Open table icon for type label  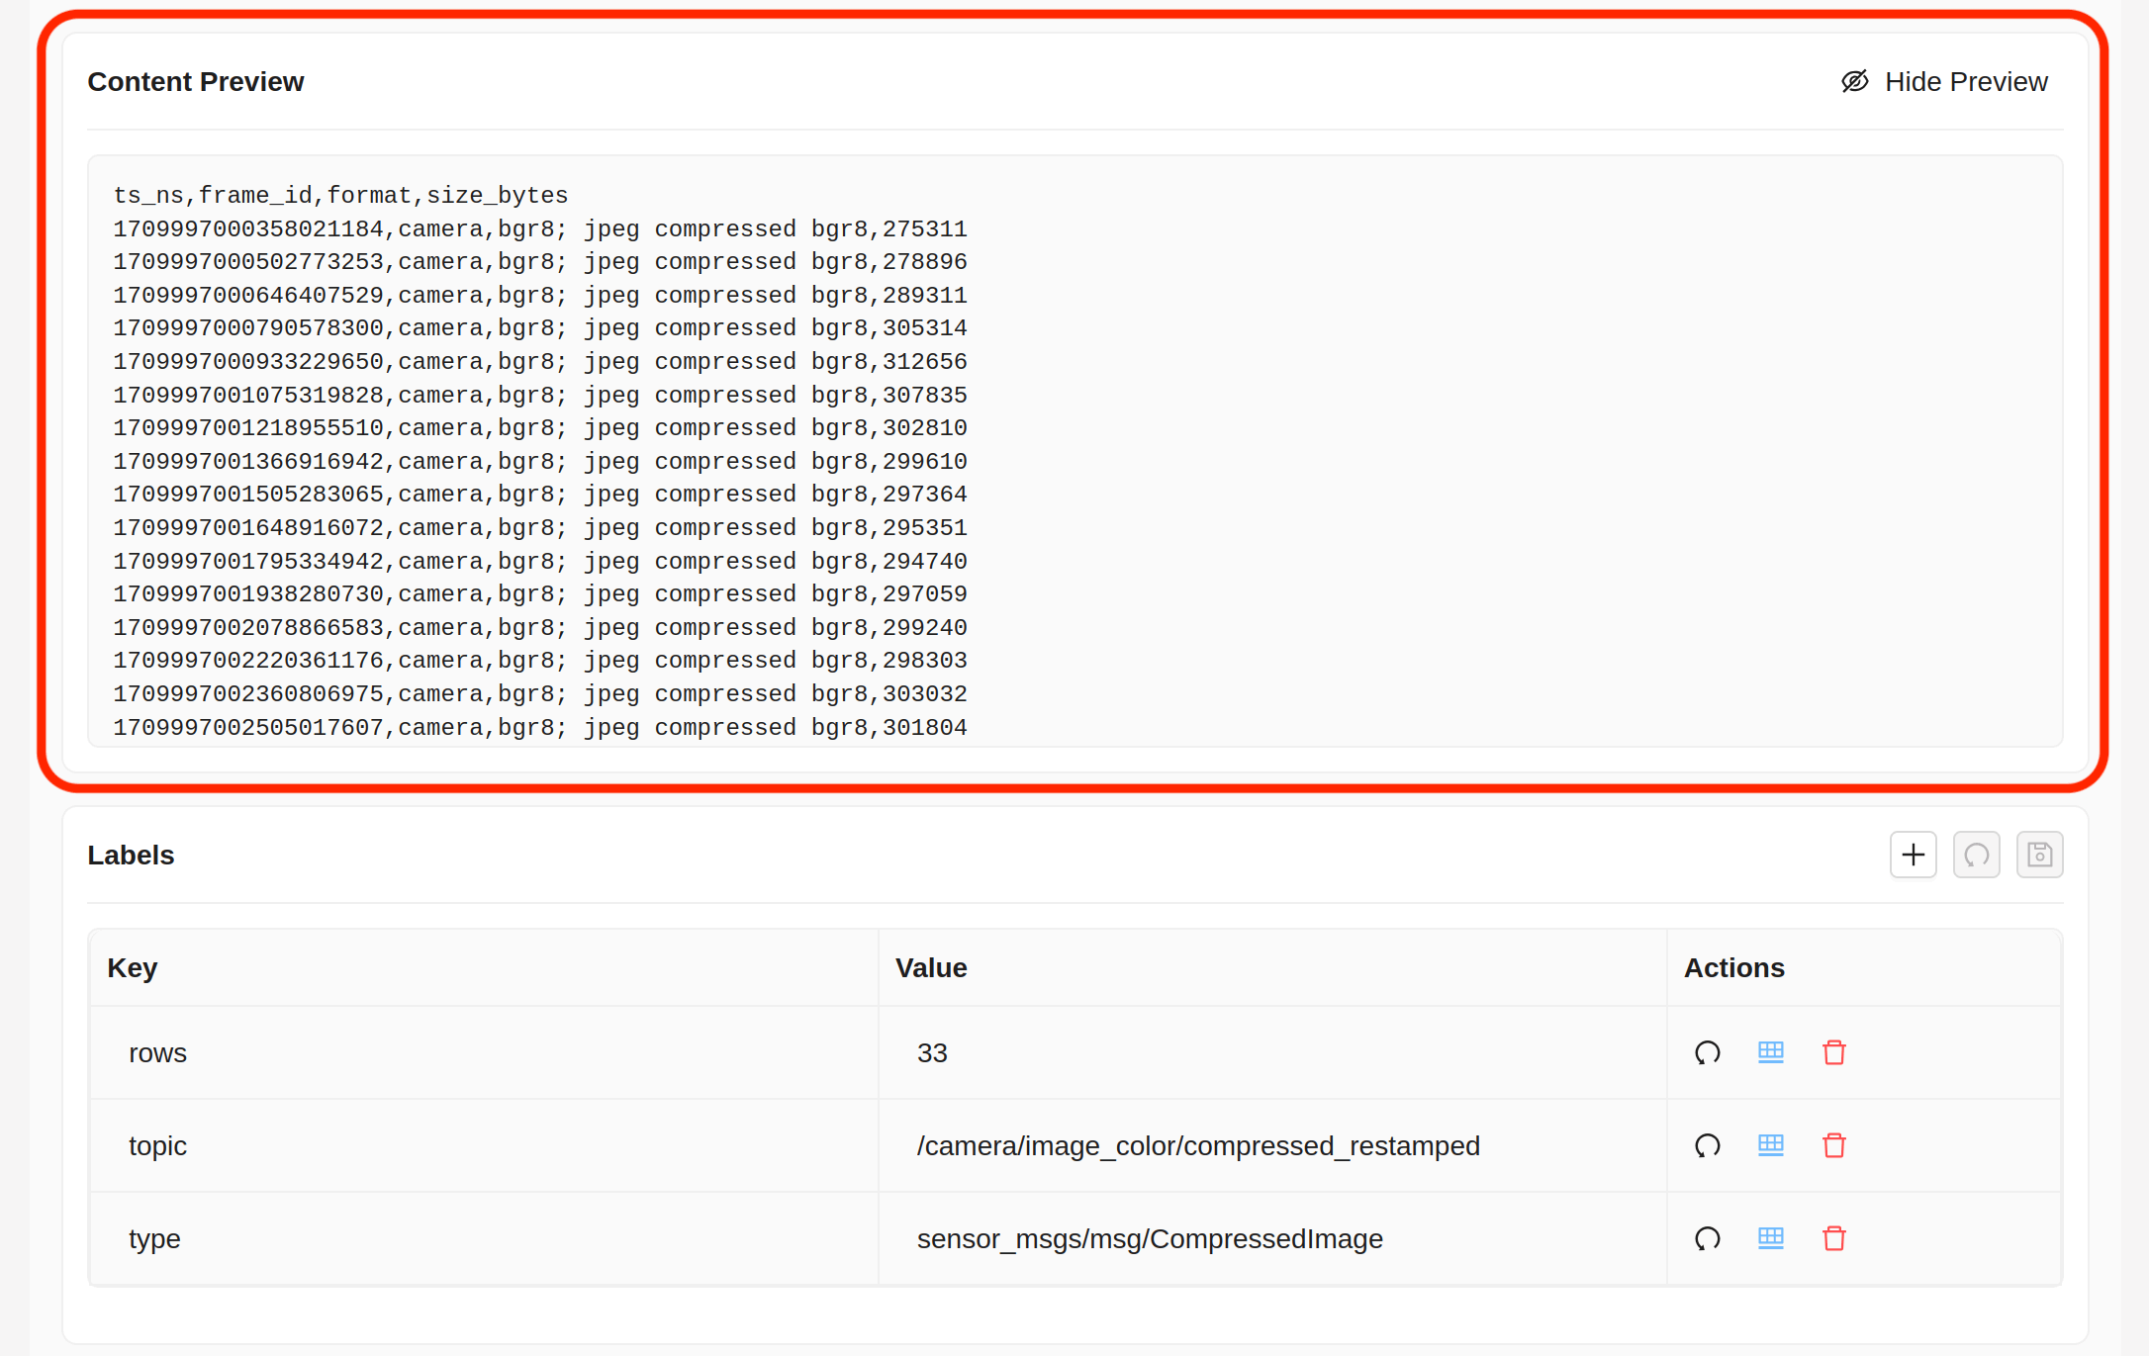tap(1770, 1238)
